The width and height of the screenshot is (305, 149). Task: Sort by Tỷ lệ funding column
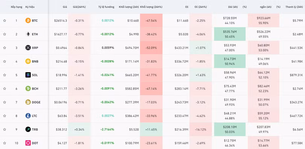[x=106, y=7]
